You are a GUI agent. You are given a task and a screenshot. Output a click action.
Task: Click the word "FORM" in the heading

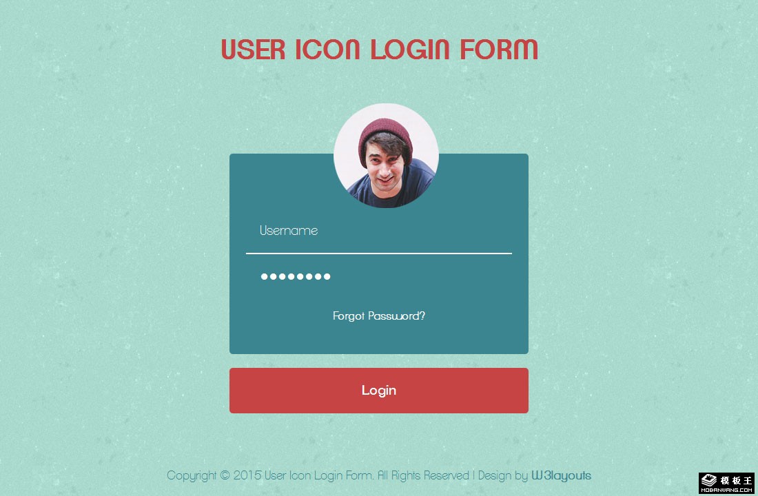[x=499, y=50]
